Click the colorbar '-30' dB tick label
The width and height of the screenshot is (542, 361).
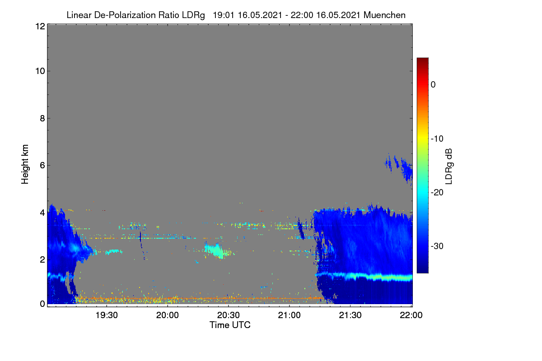437,246
